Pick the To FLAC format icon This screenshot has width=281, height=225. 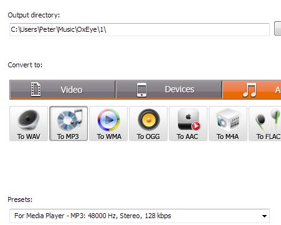[265, 123]
